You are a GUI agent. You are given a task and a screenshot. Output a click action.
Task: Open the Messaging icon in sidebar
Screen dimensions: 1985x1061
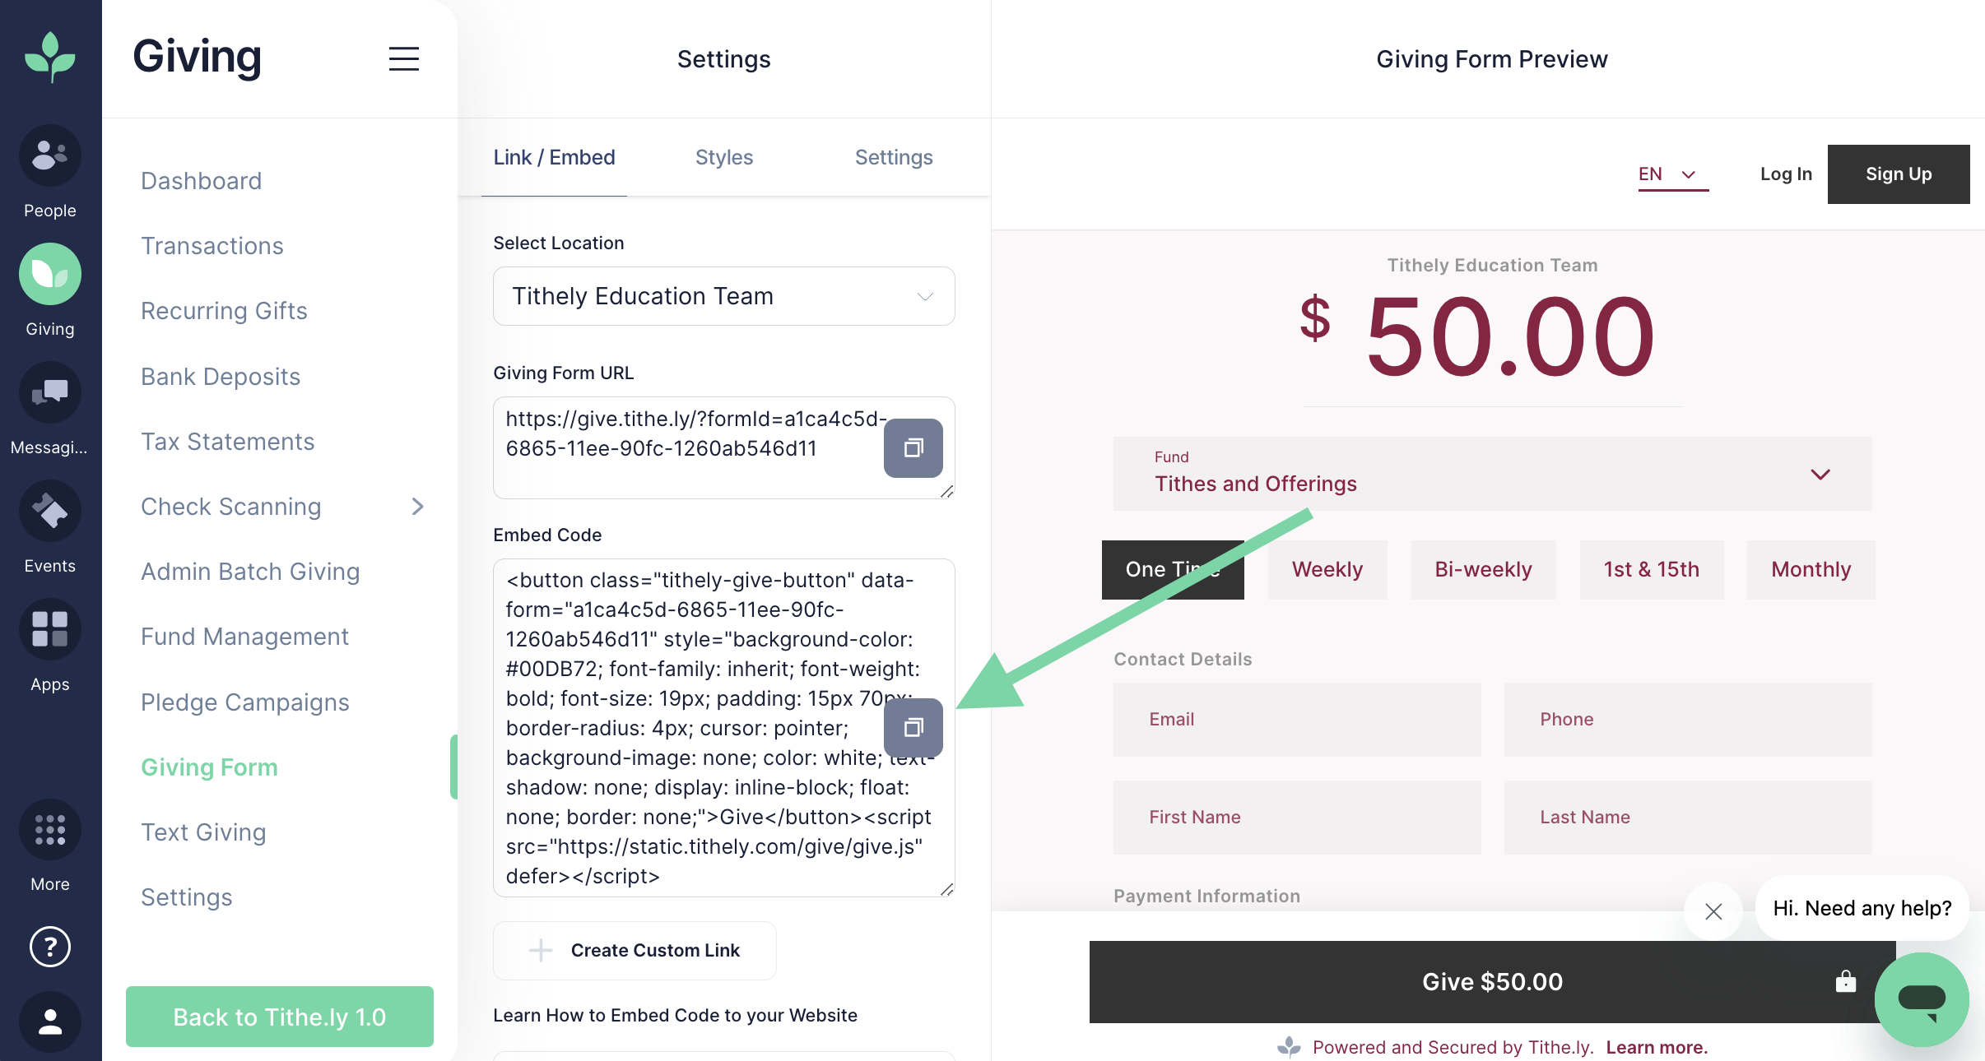pyautogui.click(x=50, y=393)
